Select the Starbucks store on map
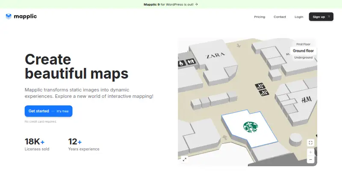 click(250, 128)
